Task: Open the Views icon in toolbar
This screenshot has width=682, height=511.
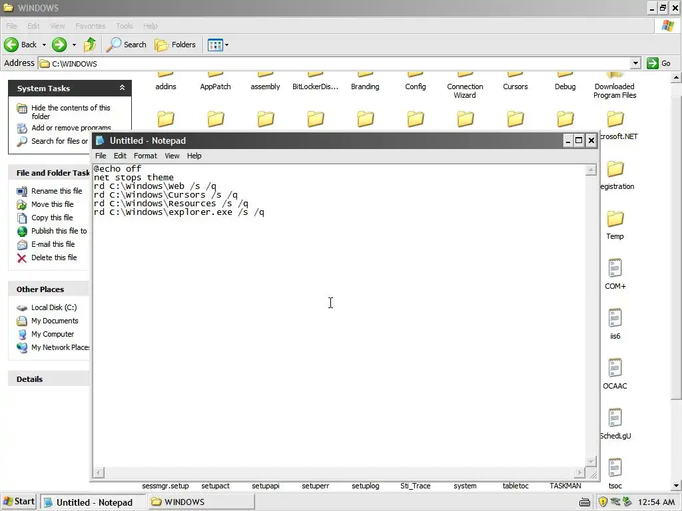Action: pos(215,45)
